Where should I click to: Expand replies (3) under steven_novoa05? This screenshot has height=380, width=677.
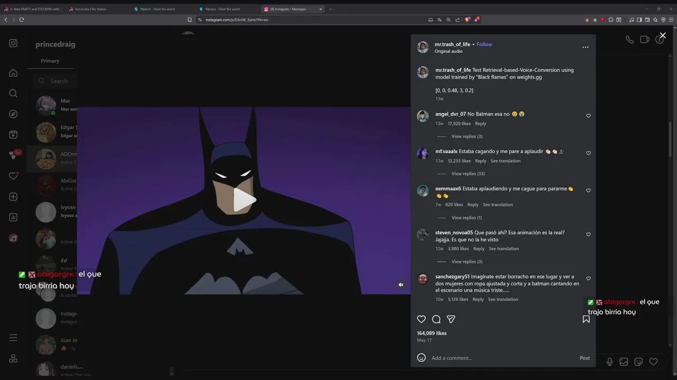(466, 261)
